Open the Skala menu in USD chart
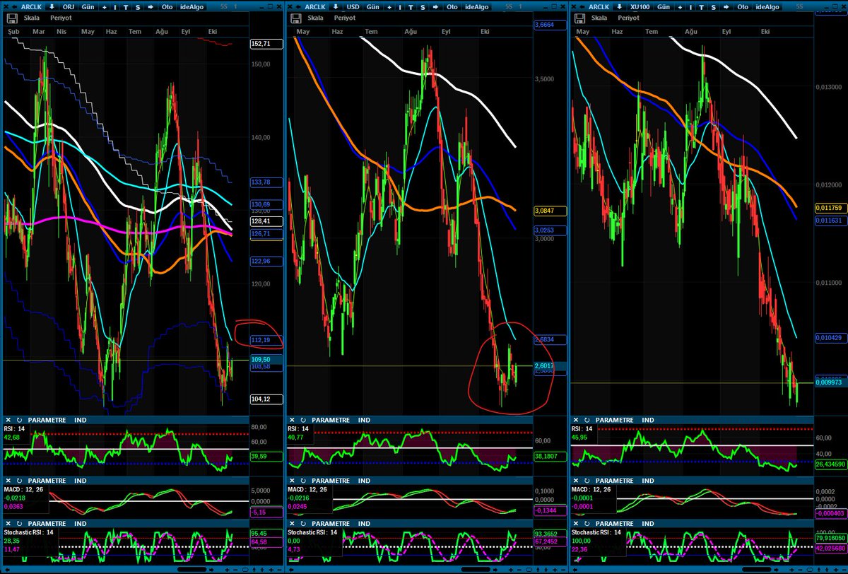The height and width of the screenshot is (574, 848). (x=316, y=18)
